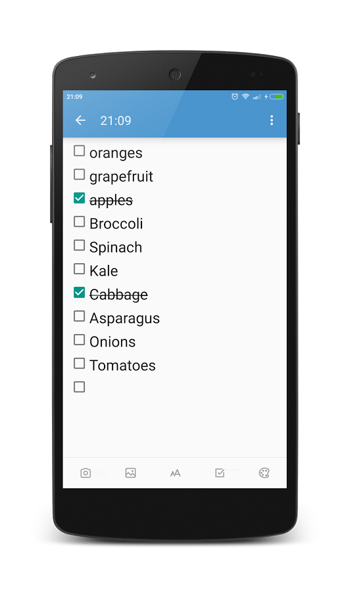Tap the alarm icon in status bar

[x=235, y=97]
